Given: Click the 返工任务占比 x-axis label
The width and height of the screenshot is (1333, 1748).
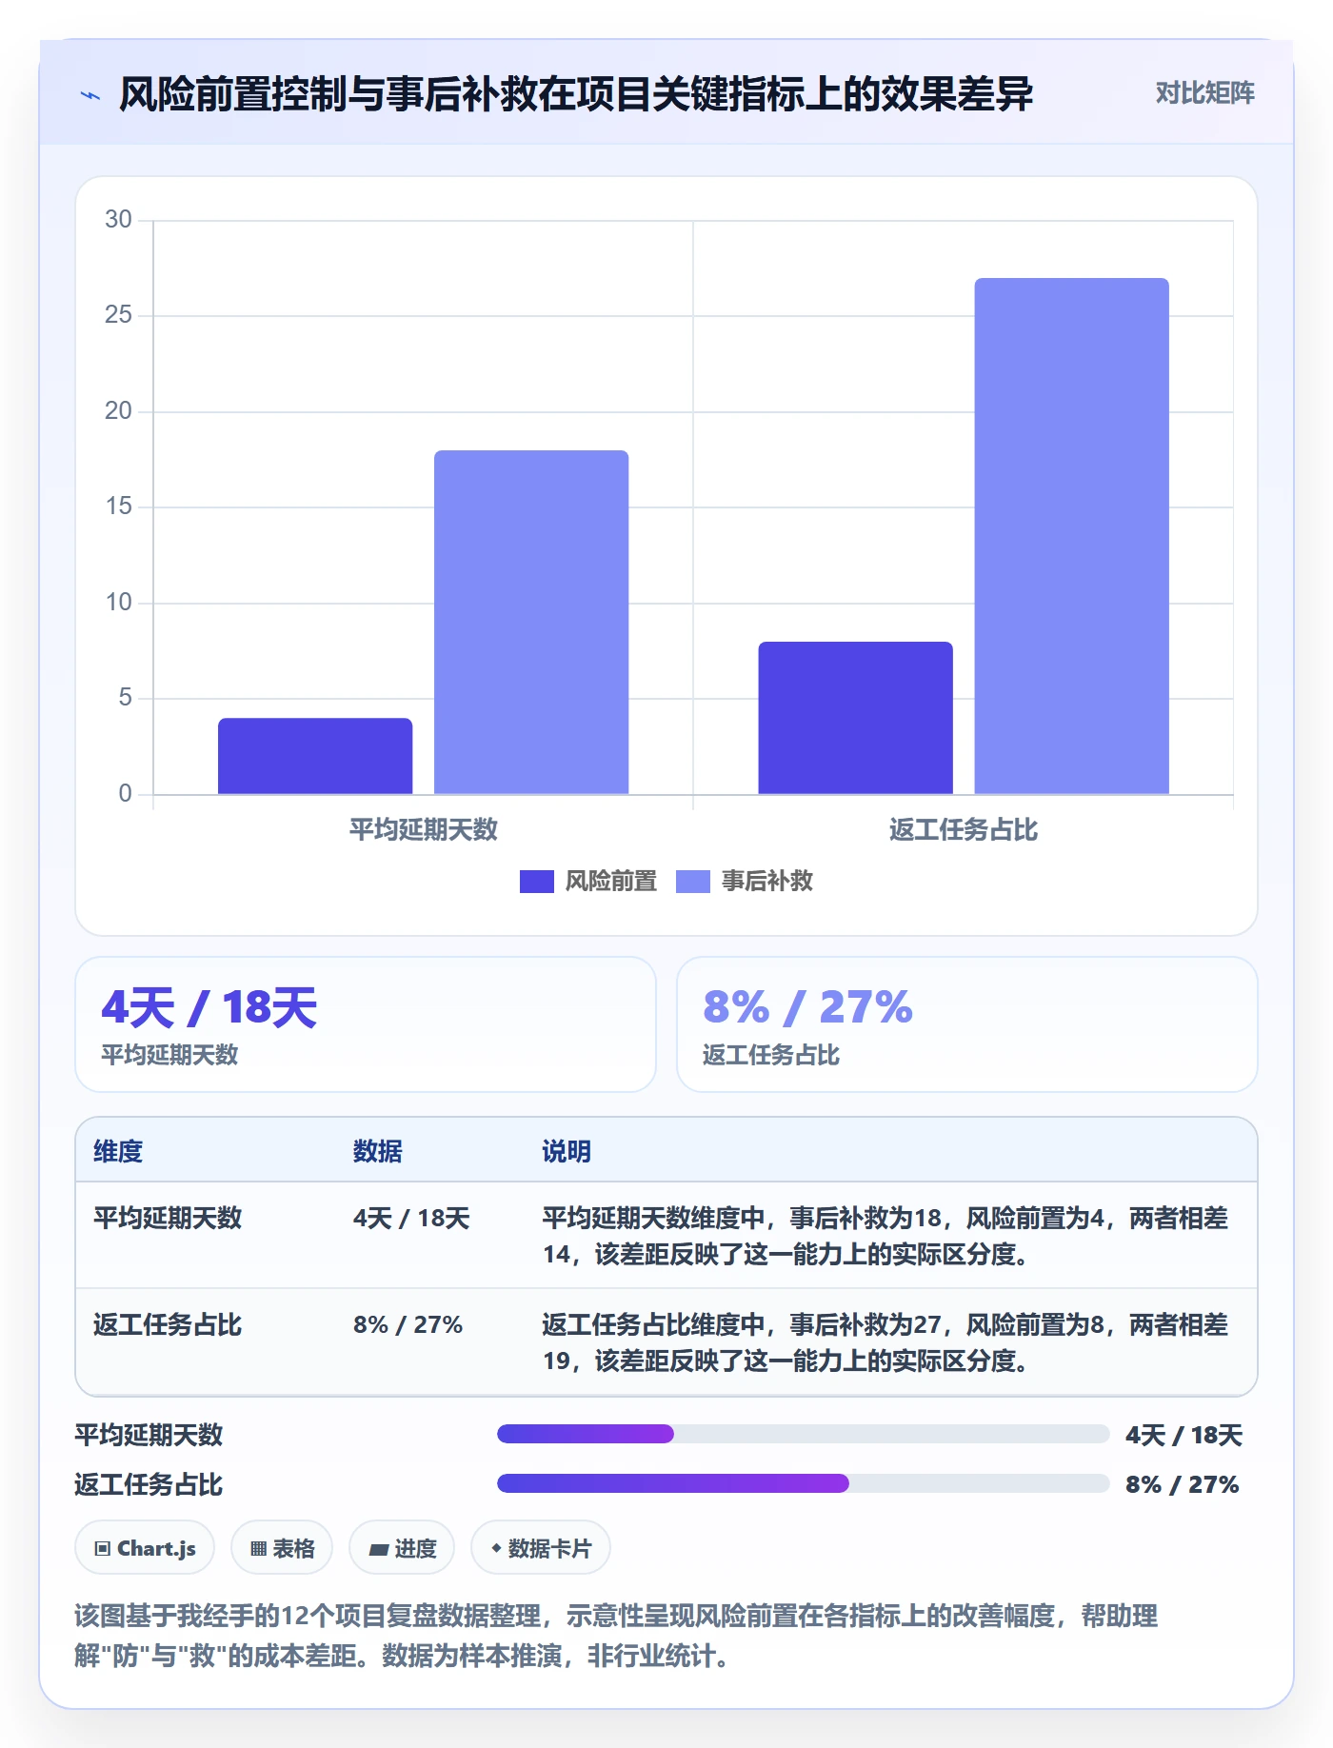Looking at the screenshot, I should coord(963,830).
